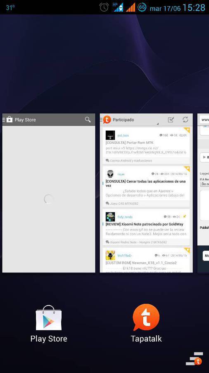
Task: Expand the Participado dropdown arrow
Action: point(157,124)
